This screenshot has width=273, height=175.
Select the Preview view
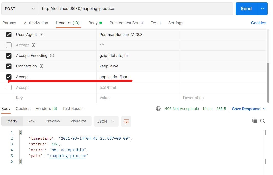click(53, 121)
